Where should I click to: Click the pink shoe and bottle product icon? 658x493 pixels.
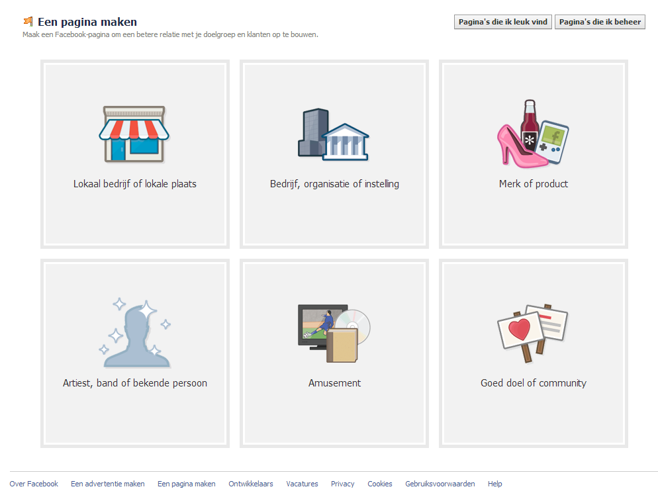(x=533, y=134)
